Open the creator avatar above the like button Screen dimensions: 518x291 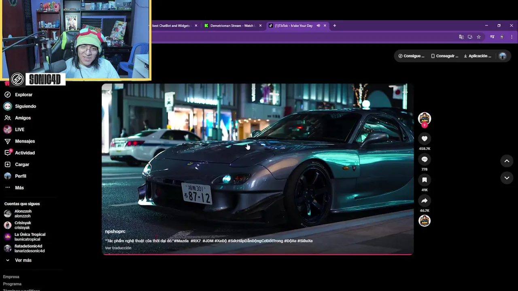pos(425,118)
